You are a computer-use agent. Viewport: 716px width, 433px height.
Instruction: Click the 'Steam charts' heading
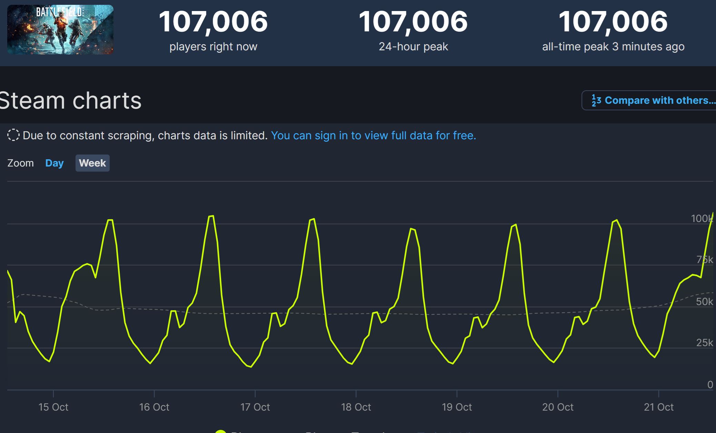(x=70, y=101)
